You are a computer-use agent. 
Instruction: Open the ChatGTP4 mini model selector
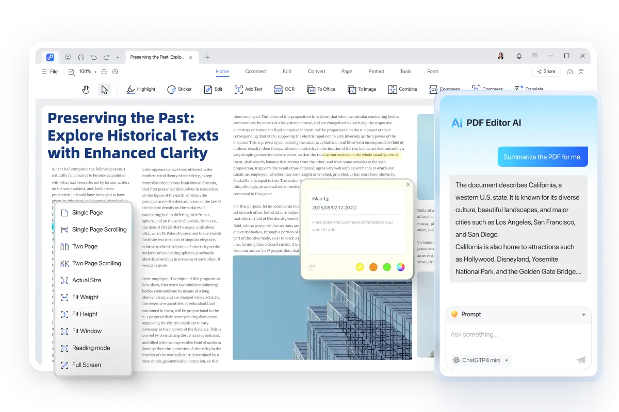point(480,360)
